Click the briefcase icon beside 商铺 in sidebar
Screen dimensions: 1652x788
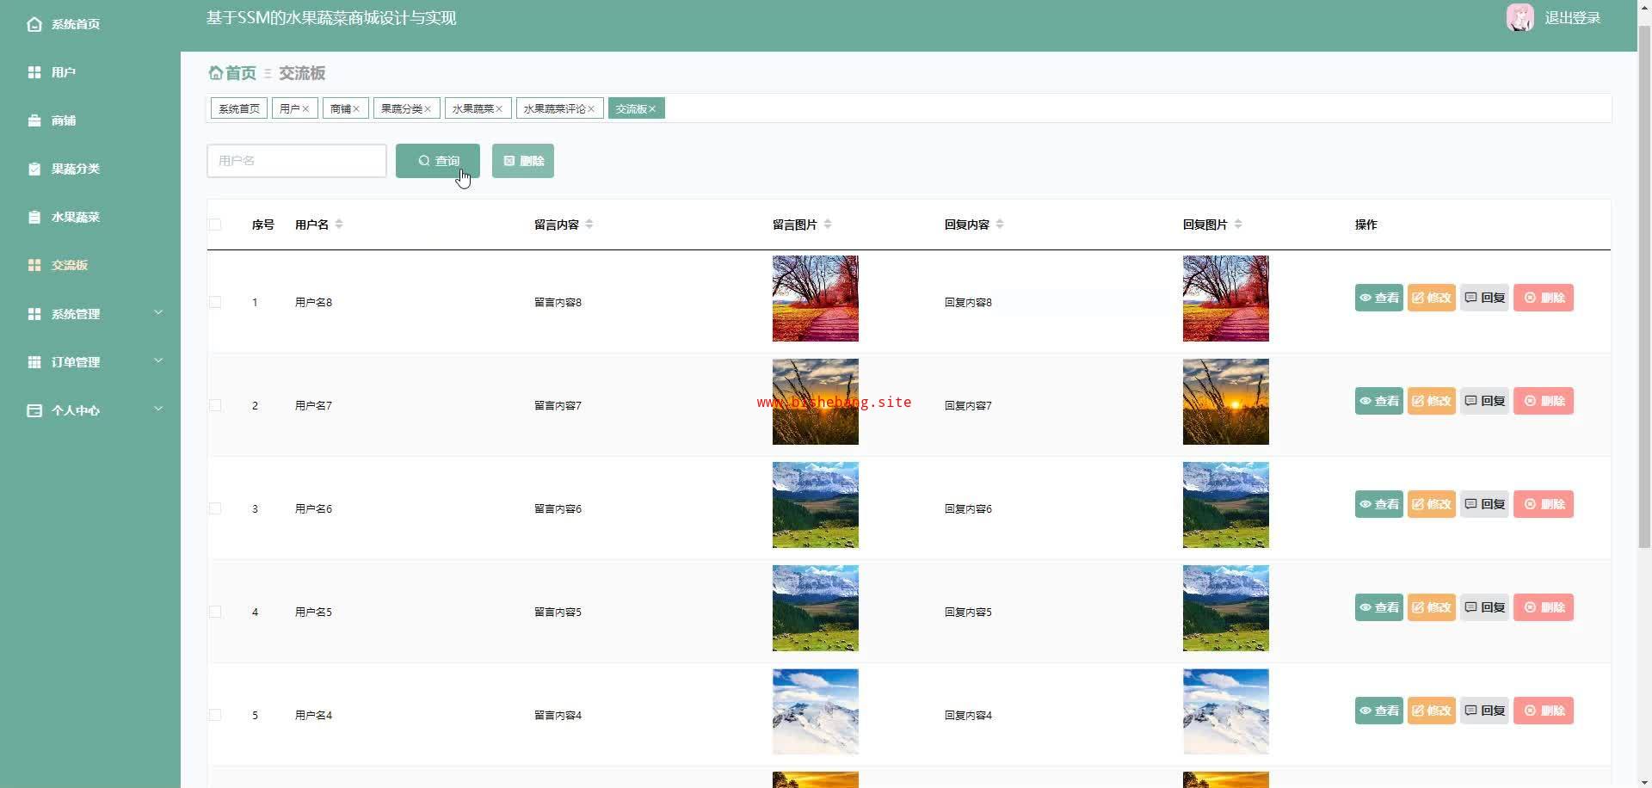[34, 120]
